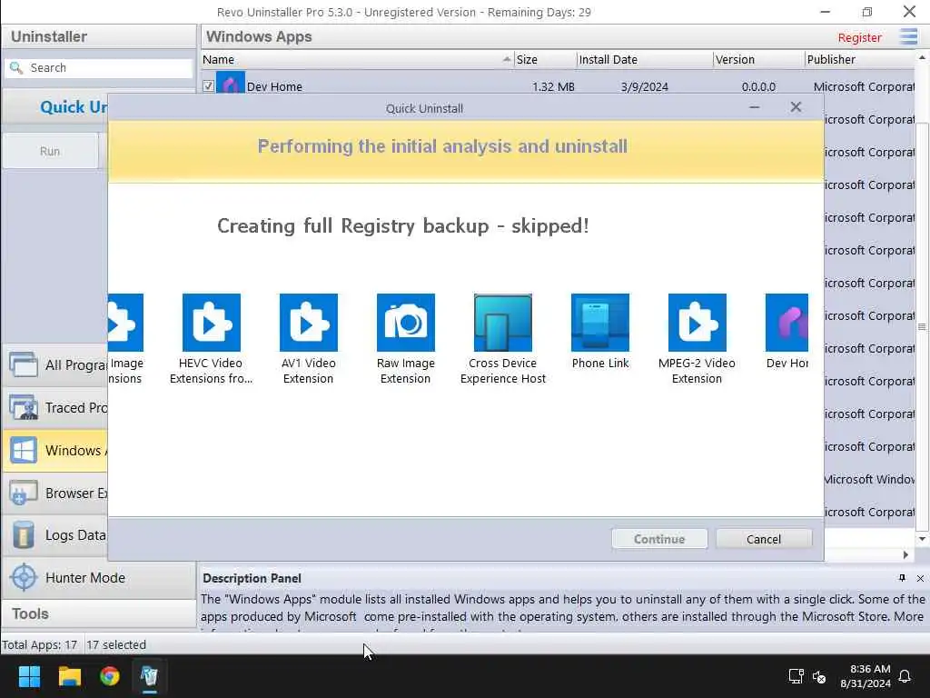The image size is (930, 698).
Task: Close the Description Panel
Action: [x=920, y=578]
